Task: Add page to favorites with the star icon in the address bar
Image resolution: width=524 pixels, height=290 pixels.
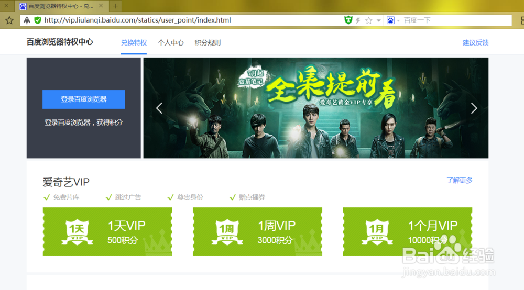Action: [368, 20]
